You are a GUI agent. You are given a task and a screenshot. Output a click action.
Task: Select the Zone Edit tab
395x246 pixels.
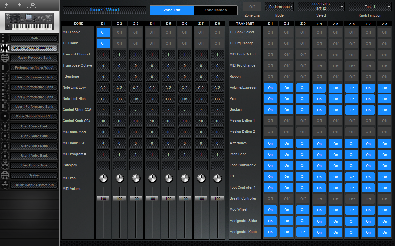coord(172,10)
